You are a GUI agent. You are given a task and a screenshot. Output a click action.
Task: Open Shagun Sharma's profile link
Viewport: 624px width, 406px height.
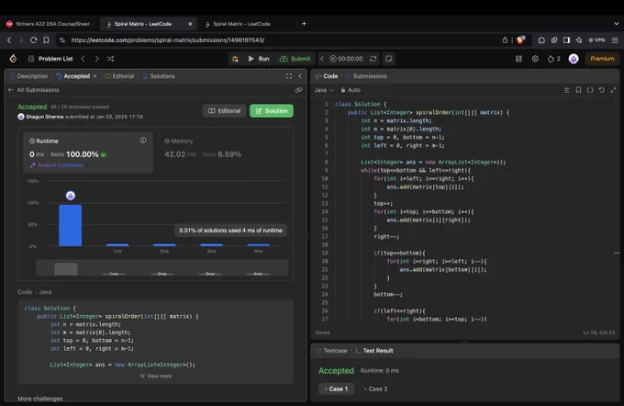click(x=45, y=117)
